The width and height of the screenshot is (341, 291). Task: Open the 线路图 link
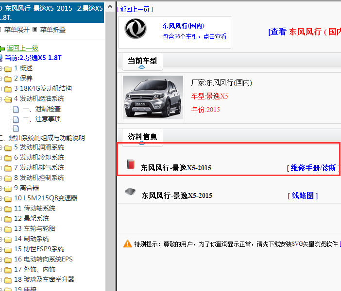[303, 195]
